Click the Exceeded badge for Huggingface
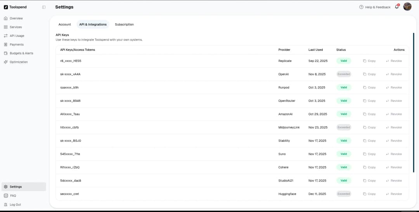Screen dimensions: 419x212 click(344, 194)
